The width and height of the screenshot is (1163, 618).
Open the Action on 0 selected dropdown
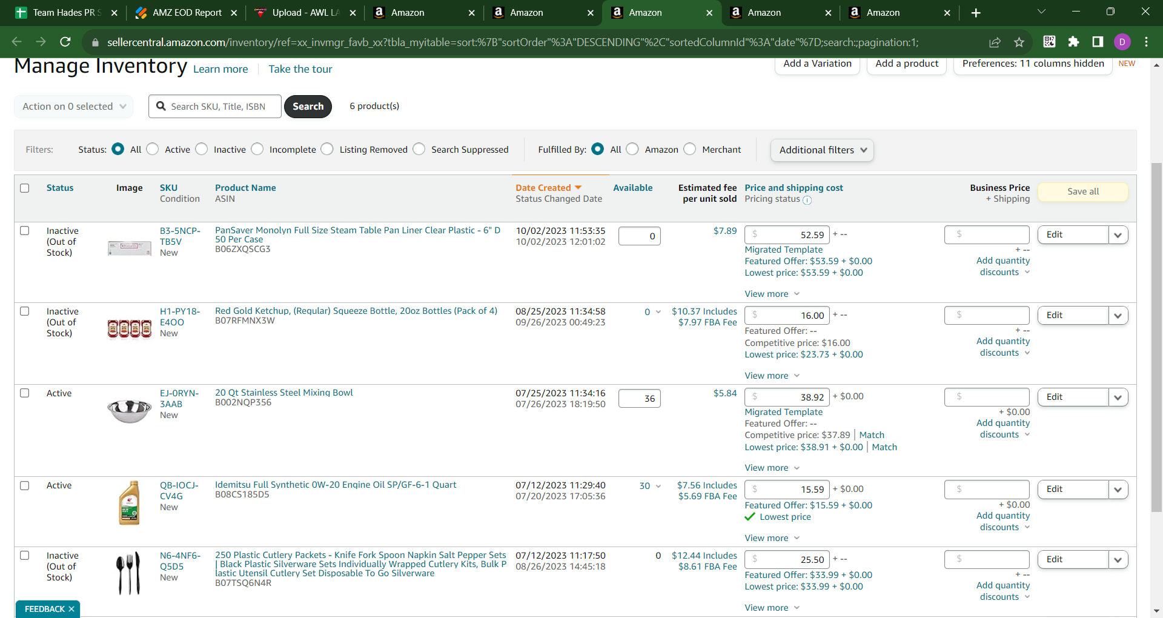point(74,107)
